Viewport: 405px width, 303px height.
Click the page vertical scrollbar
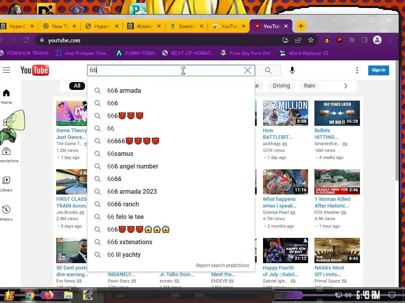pos(397,121)
